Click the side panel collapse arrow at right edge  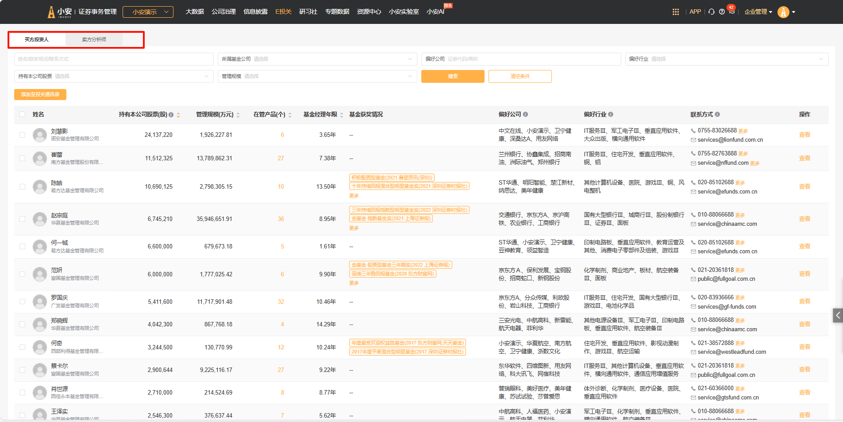[837, 315]
